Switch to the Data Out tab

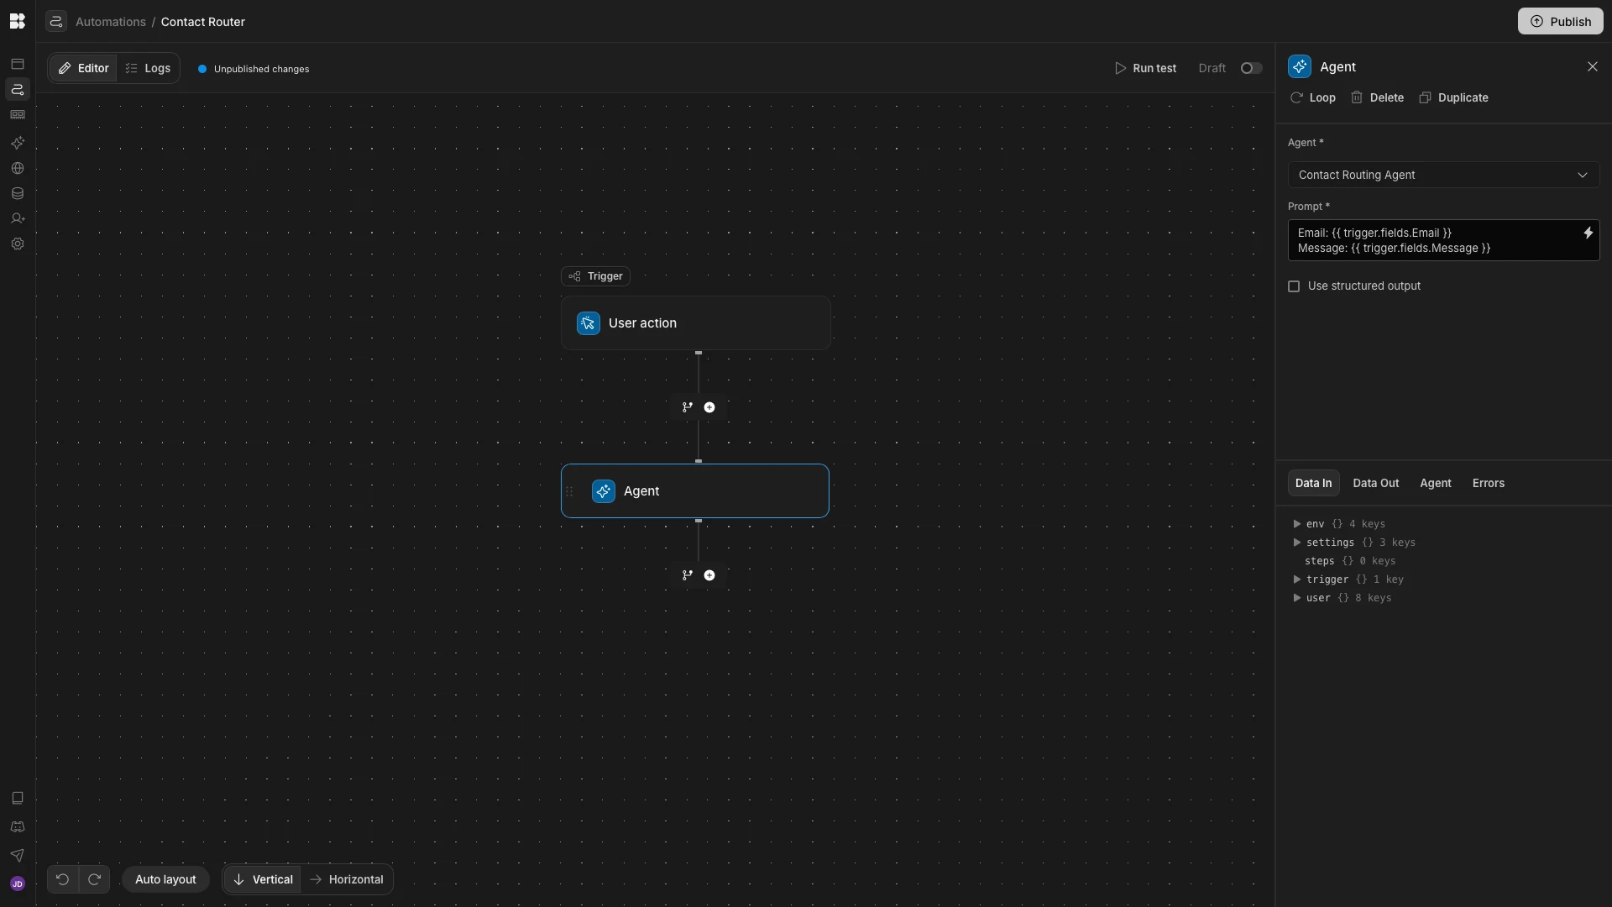tap(1375, 483)
